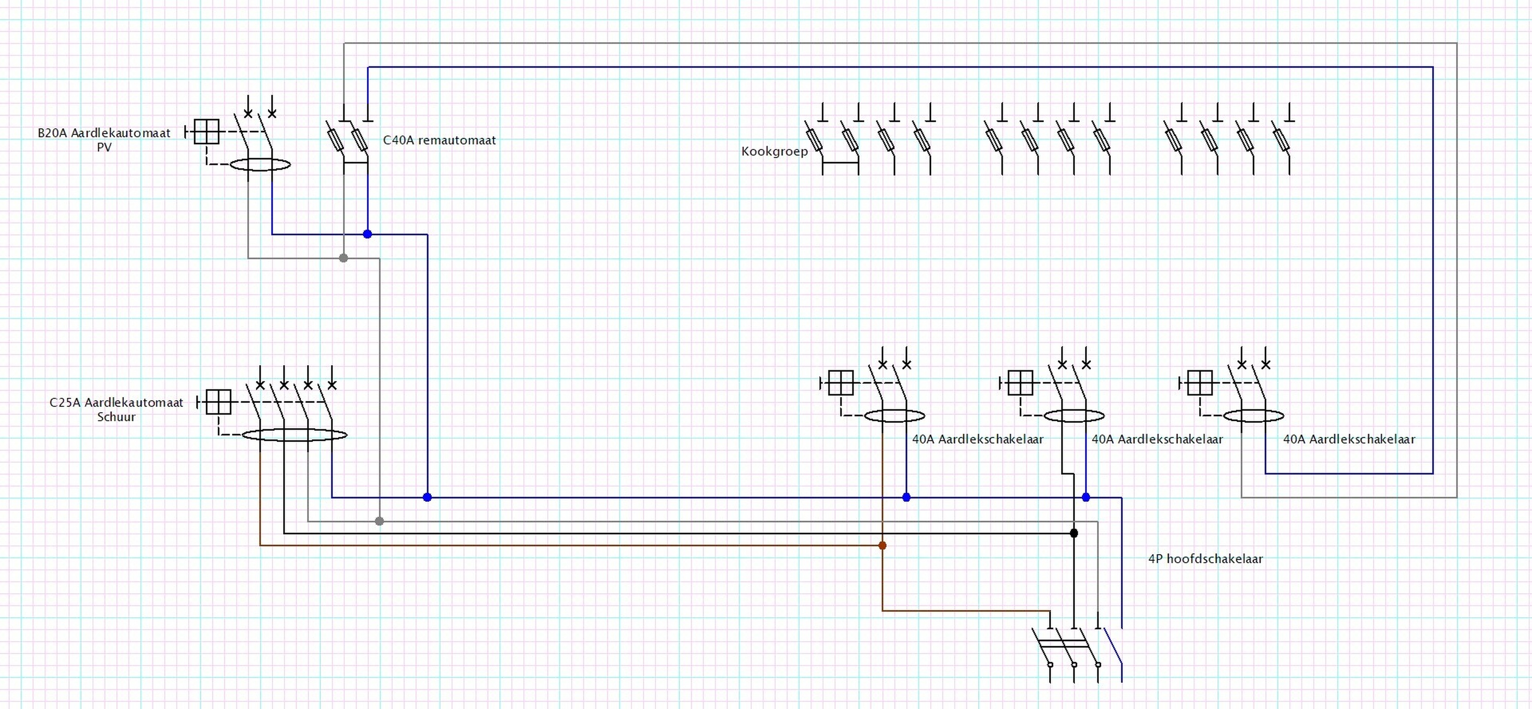Select the rightmost 40A Aardlekschakelaar label

[x=1349, y=439]
